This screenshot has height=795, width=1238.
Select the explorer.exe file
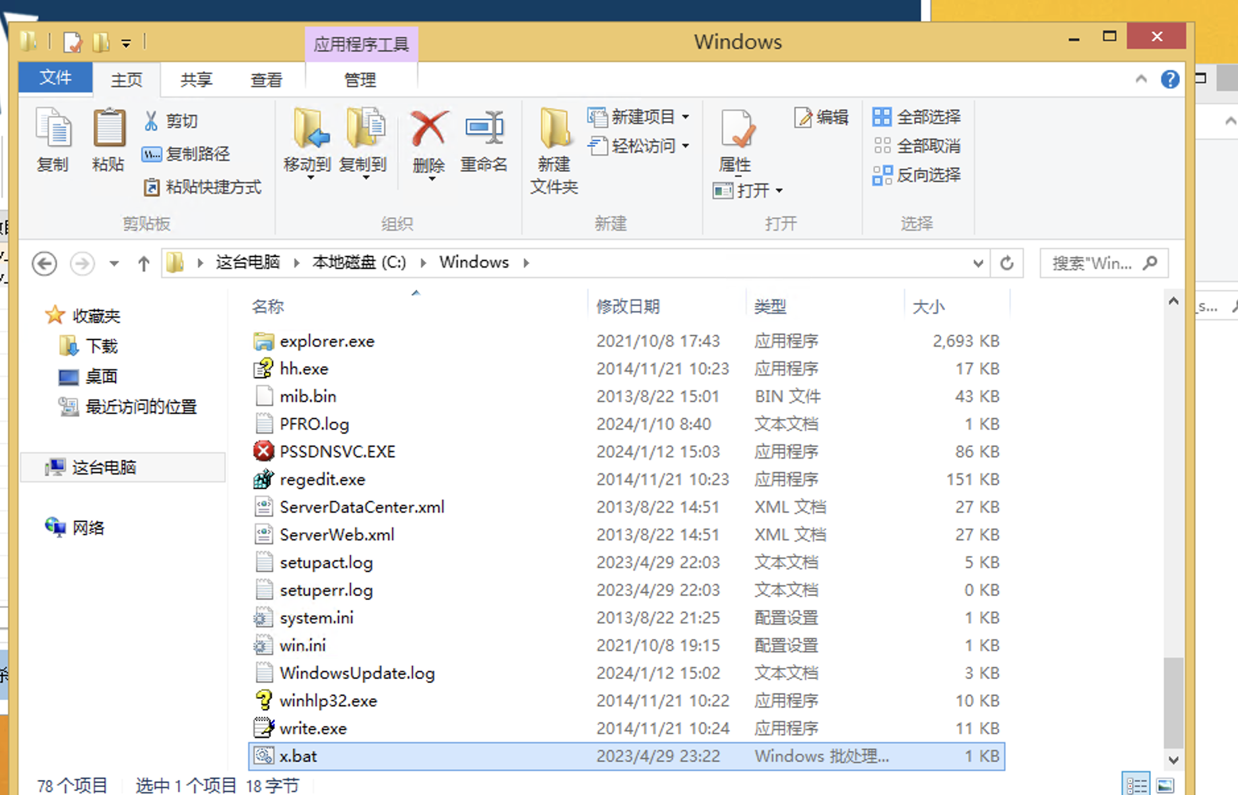tap(327, 341)
